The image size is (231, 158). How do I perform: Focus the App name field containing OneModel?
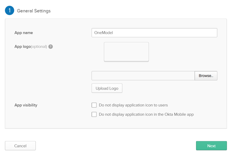click(x=154, y=33)
